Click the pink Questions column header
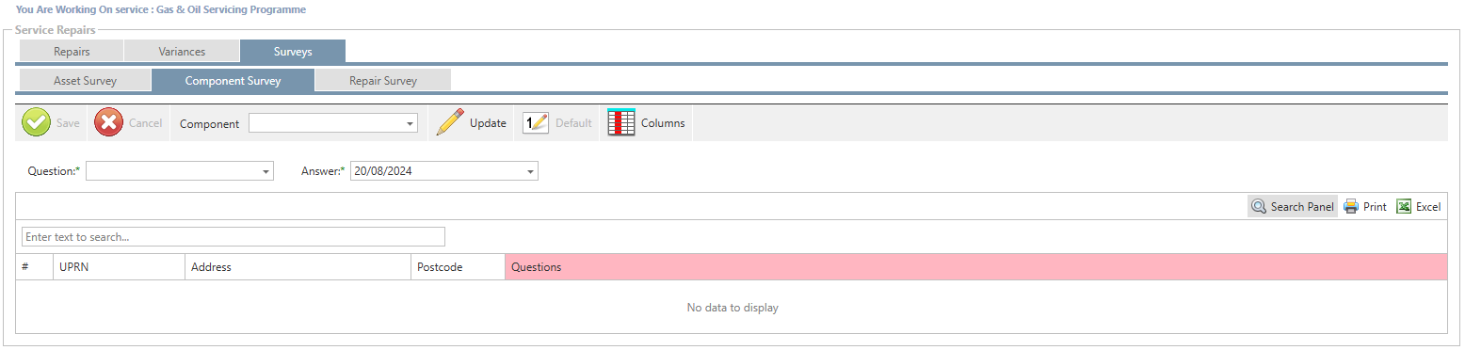This screenshot has height=350, width=1465. click(976, 267)
